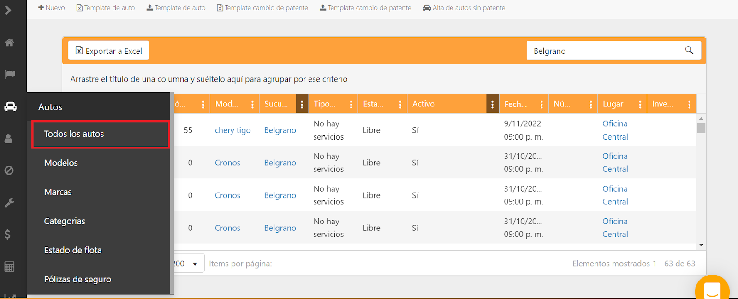Select the car icon in the sidebar
This screenshot has height=299, width=738.
pos(10,107)
